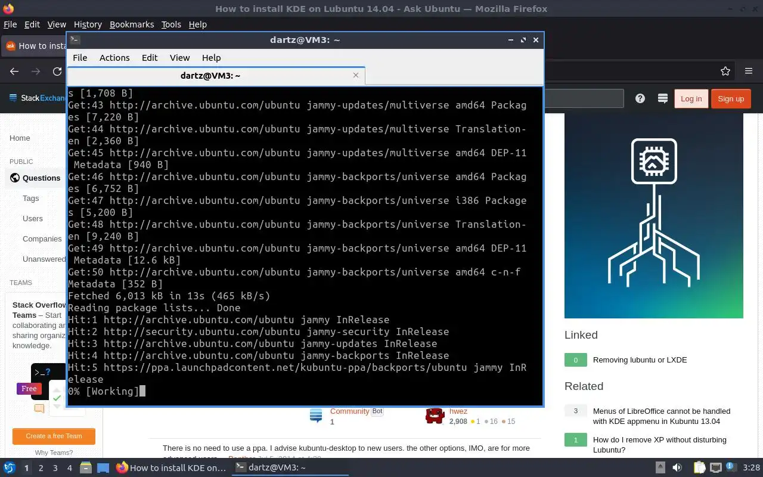The image size is (763, 477).
Task: Open the Community Bot user profile link
Action: (349, 411)
